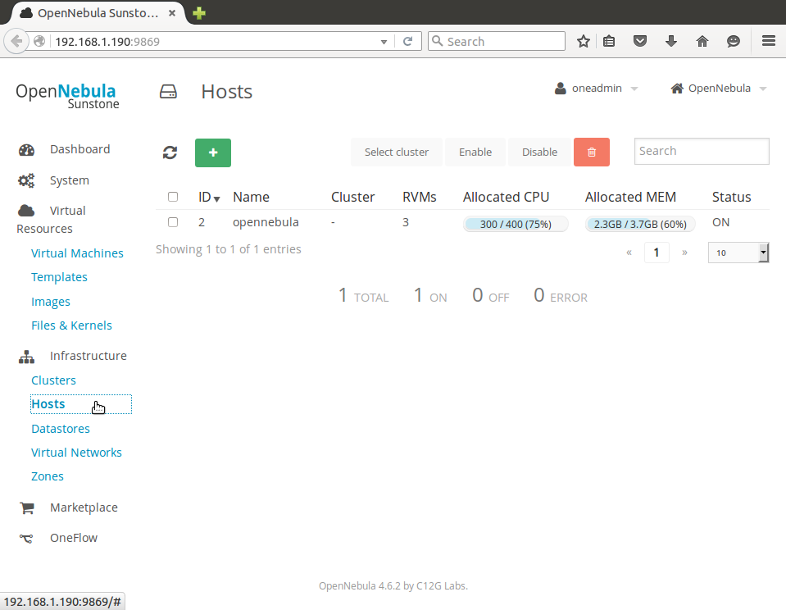Click the red trash delete button
This screenshot has width=786, height=610.
592,152
